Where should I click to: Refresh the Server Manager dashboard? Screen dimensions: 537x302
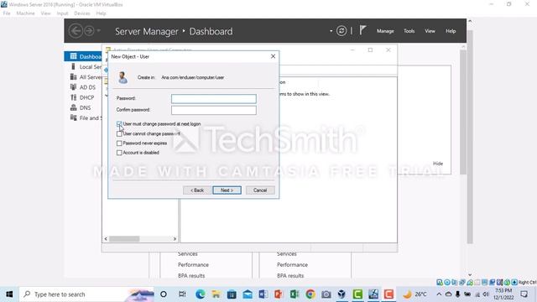(341, 31)
